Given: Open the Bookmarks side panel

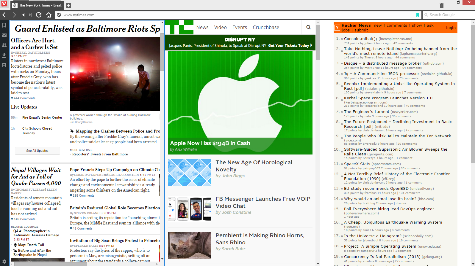Looking at the screenshot, I should point(4,25).
